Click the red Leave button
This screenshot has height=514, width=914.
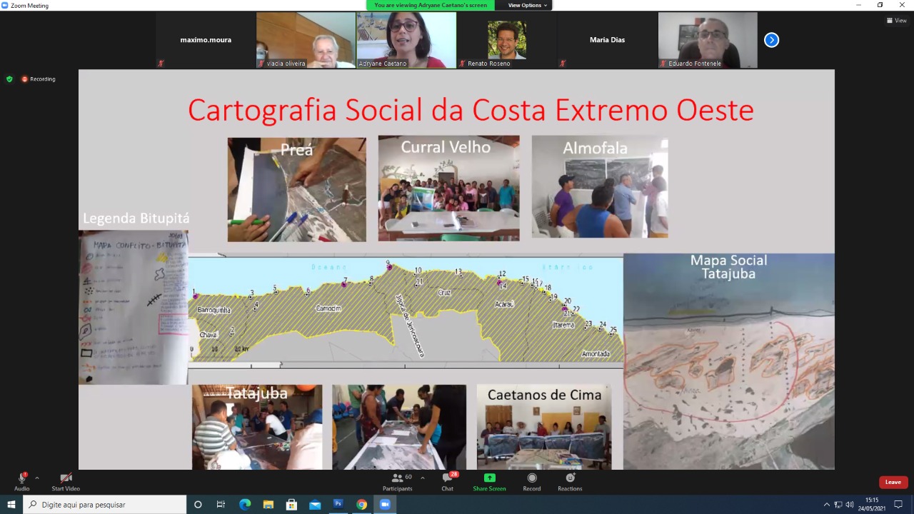[893, 482]
